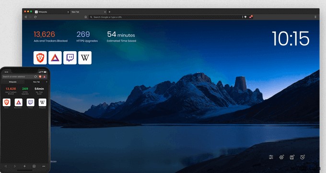Open bookmarks icon at bottom right
The width and height of the screenshot is (326, 173).
coord(292,157)
